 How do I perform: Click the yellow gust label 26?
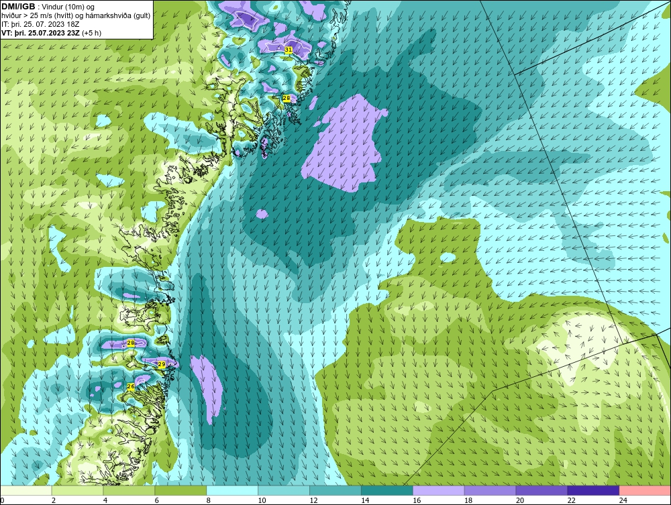131,386
